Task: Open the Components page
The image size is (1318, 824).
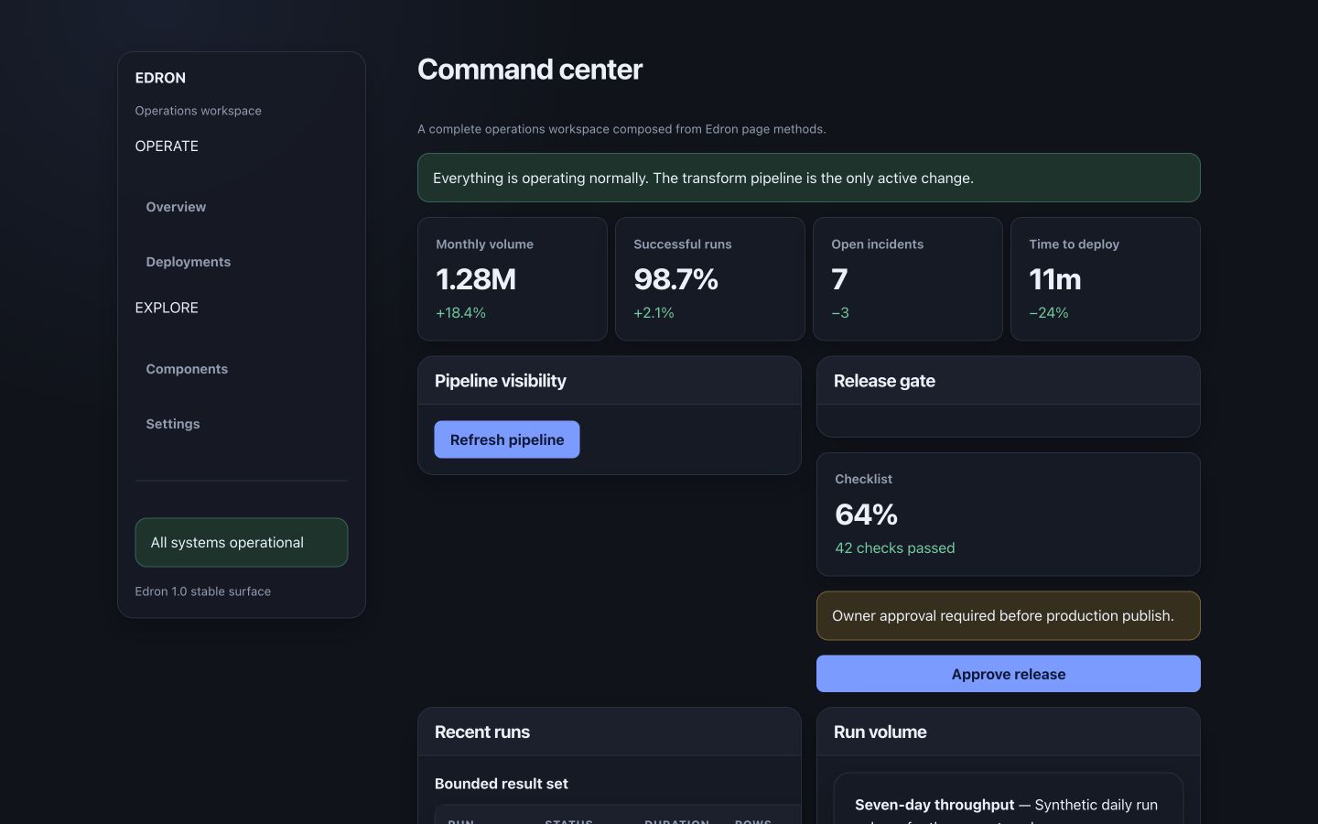Action: pos(187,369)
